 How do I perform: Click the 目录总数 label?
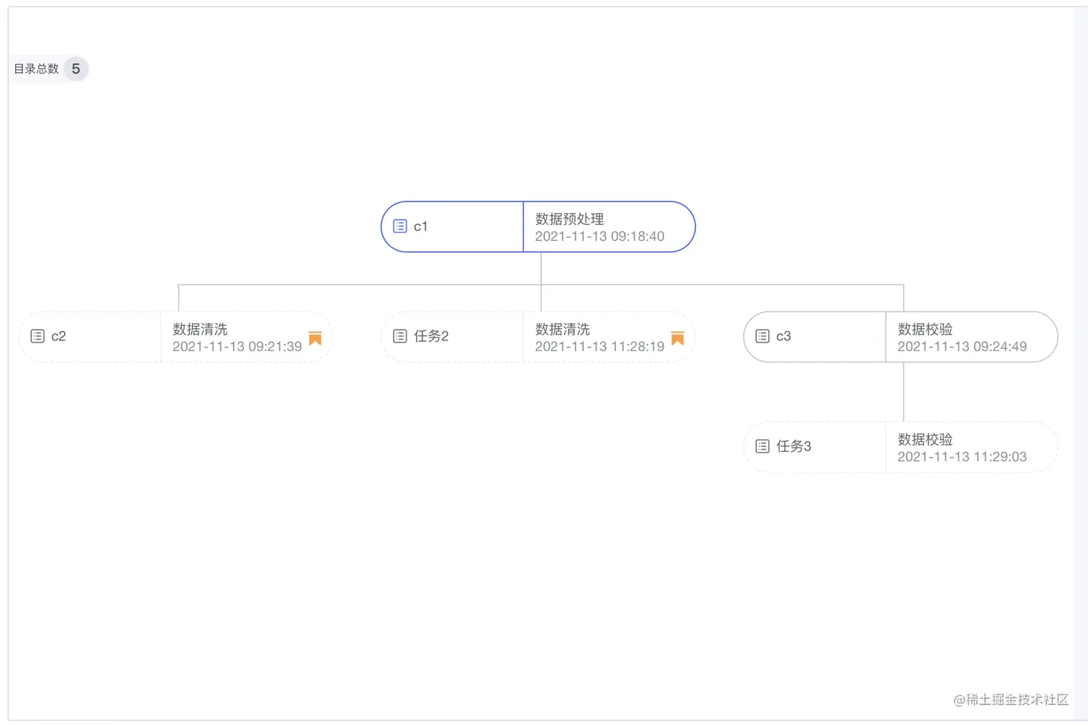37,69
